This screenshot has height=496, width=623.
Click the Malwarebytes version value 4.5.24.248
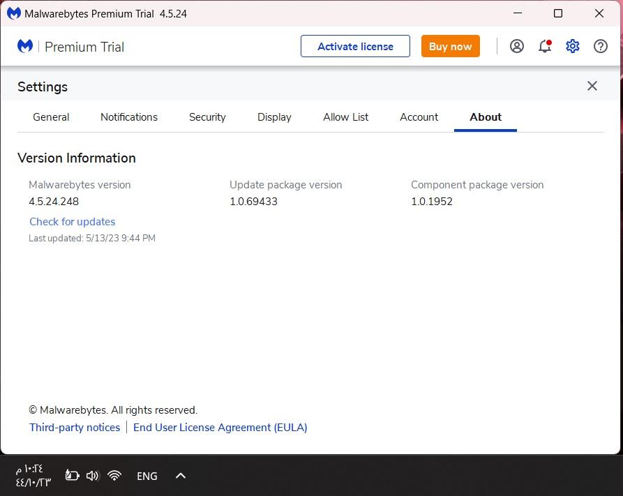(x=54, y=202)
